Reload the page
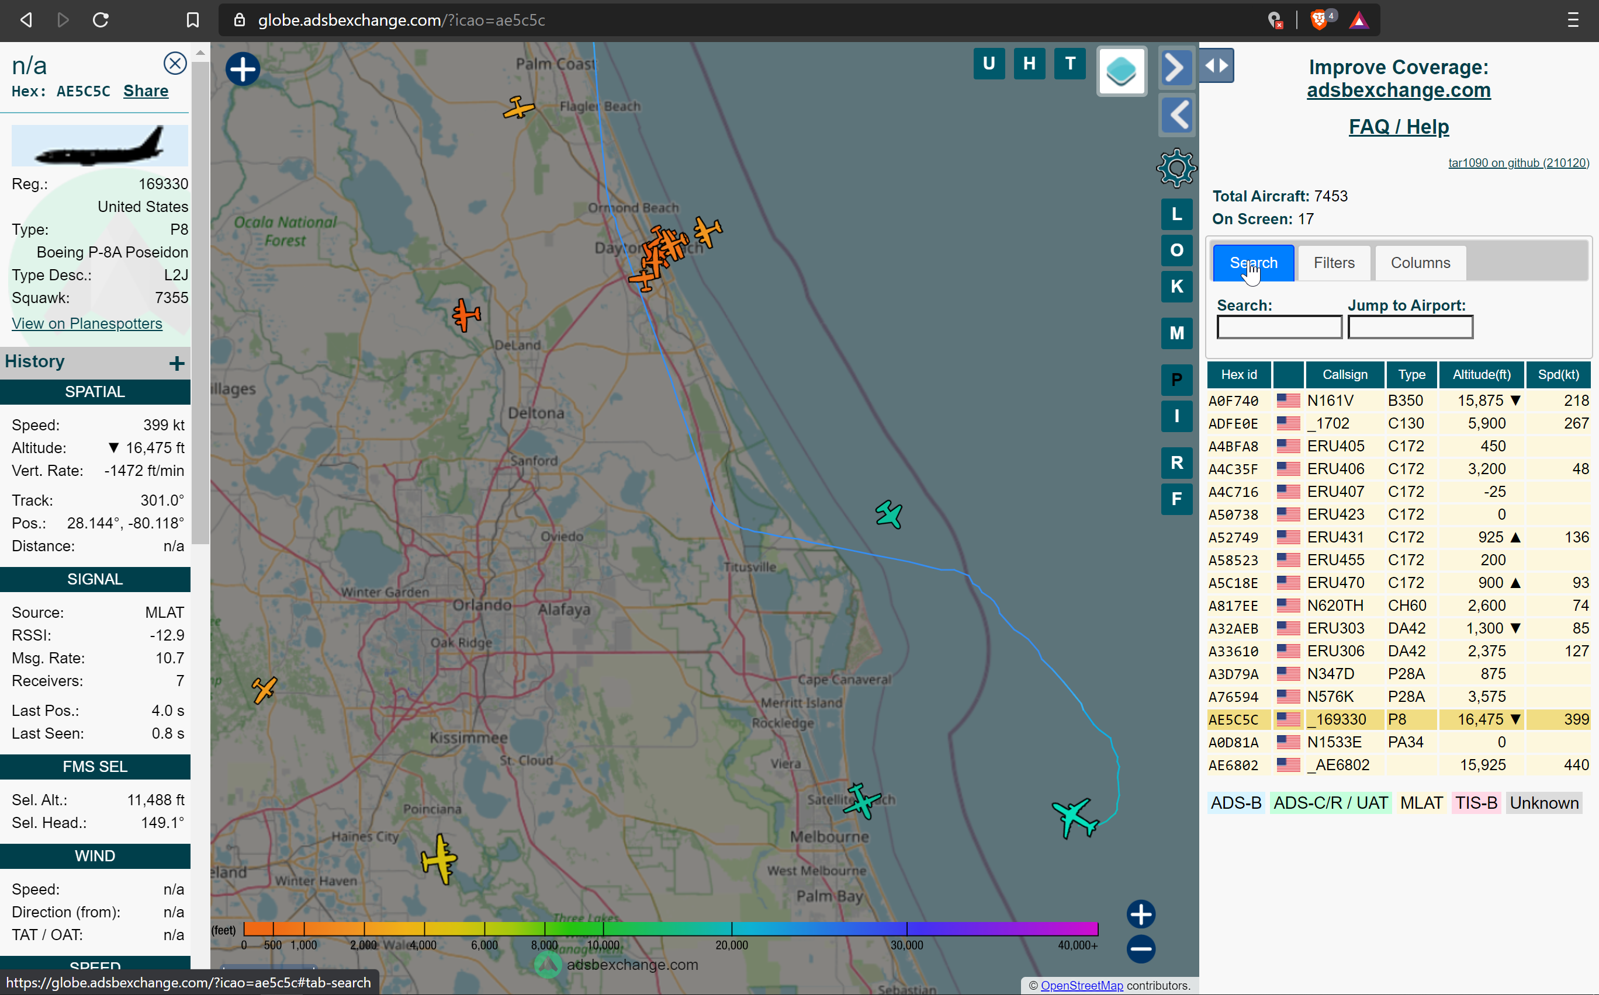This screenshot has width=1599, height=995. coord(101,20)
